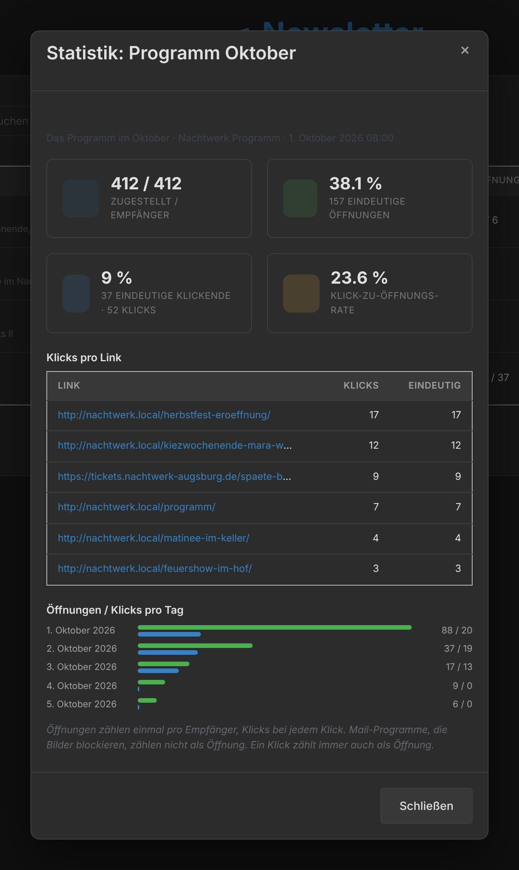Click the LINK column header

click(x=69, y=385)
